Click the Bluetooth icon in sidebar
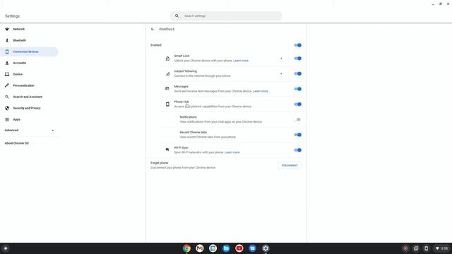Viewport: 452px width, 254px height. [x=7, y=40]
